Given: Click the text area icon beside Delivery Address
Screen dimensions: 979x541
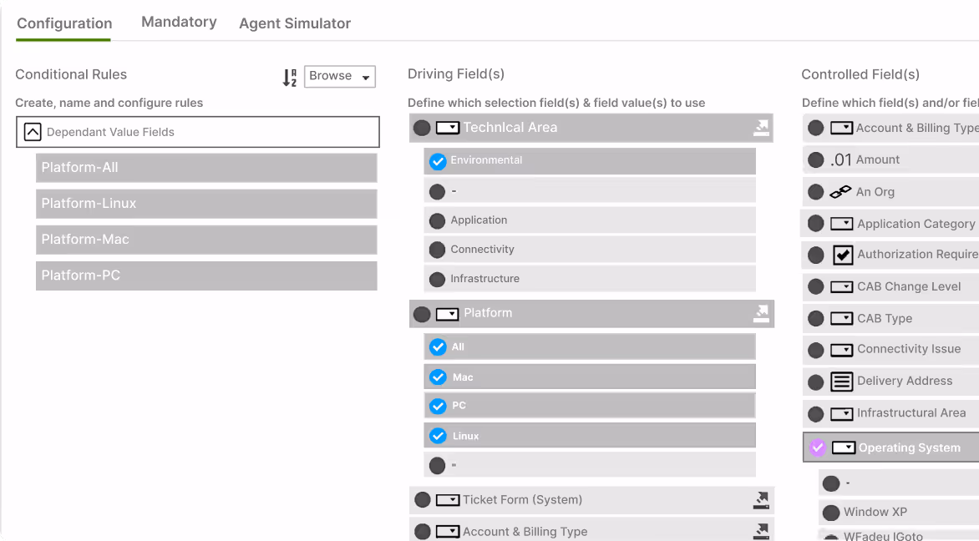Looking at the screenshot, I should click(x=840, y=382).
